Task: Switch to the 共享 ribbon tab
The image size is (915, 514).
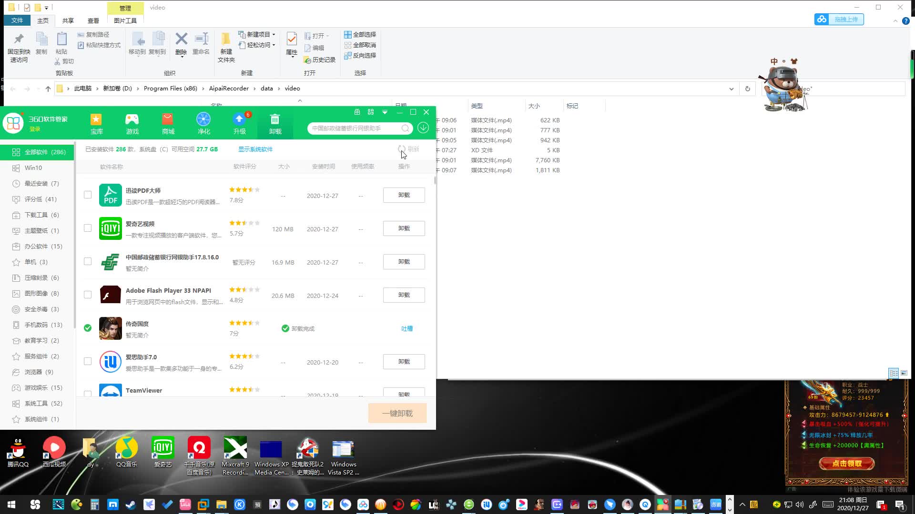Action: coord(68,20)
